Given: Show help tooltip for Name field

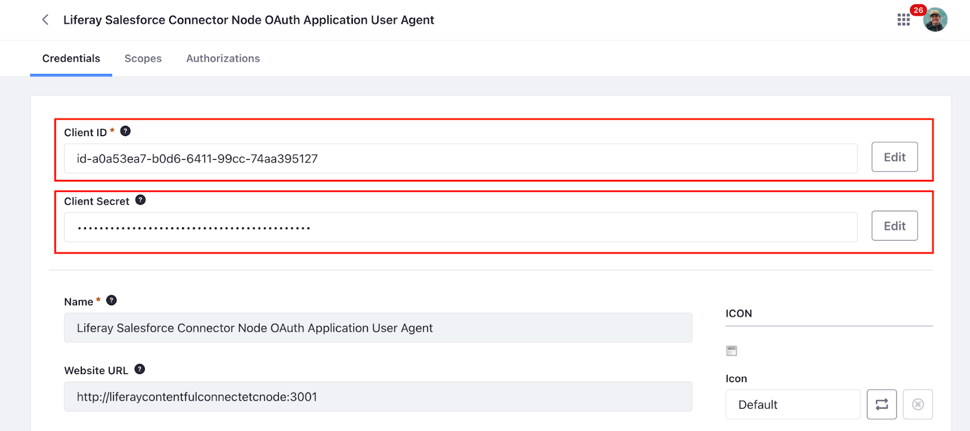Looking at the screenshot, I should 112,300.
